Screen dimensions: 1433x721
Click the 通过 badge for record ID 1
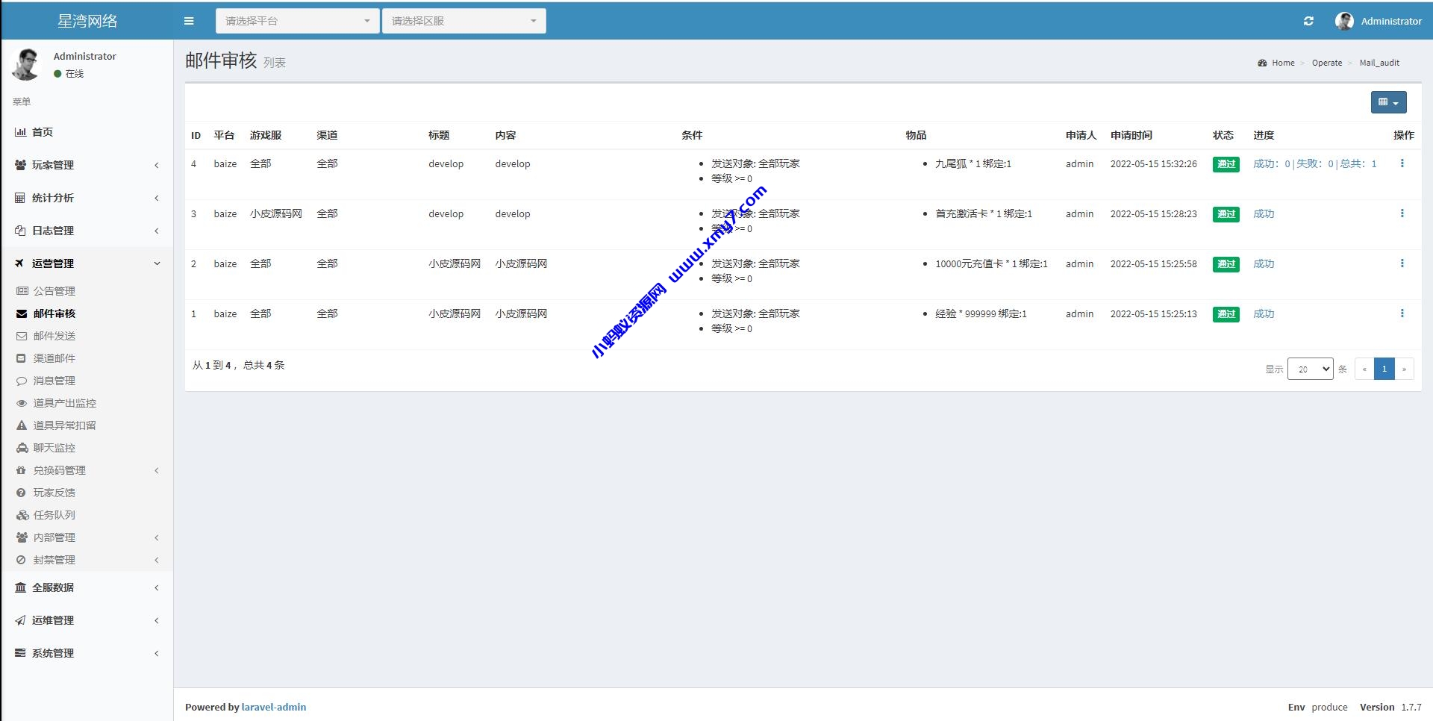[1226, 314]
